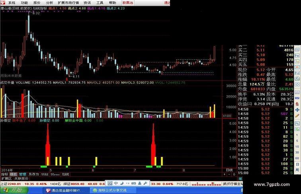Click the wave chart icon in right toolbar

click(x=297, y=92)
